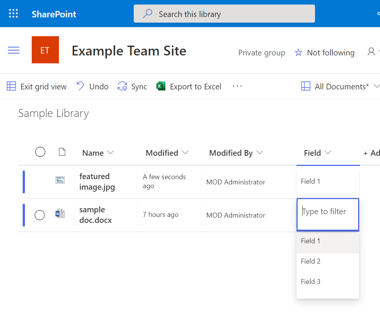Toggle the select all items circle

(40, 152)
